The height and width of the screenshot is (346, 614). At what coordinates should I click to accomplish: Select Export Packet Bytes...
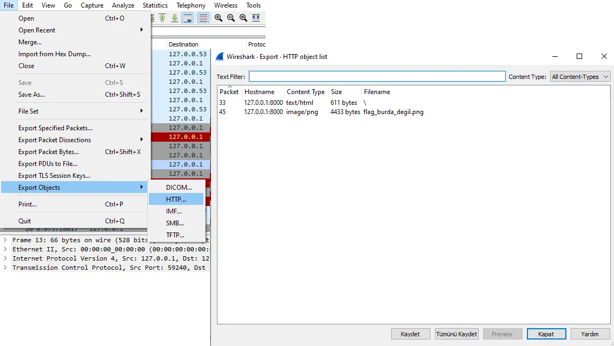click(x=75, y=152)
